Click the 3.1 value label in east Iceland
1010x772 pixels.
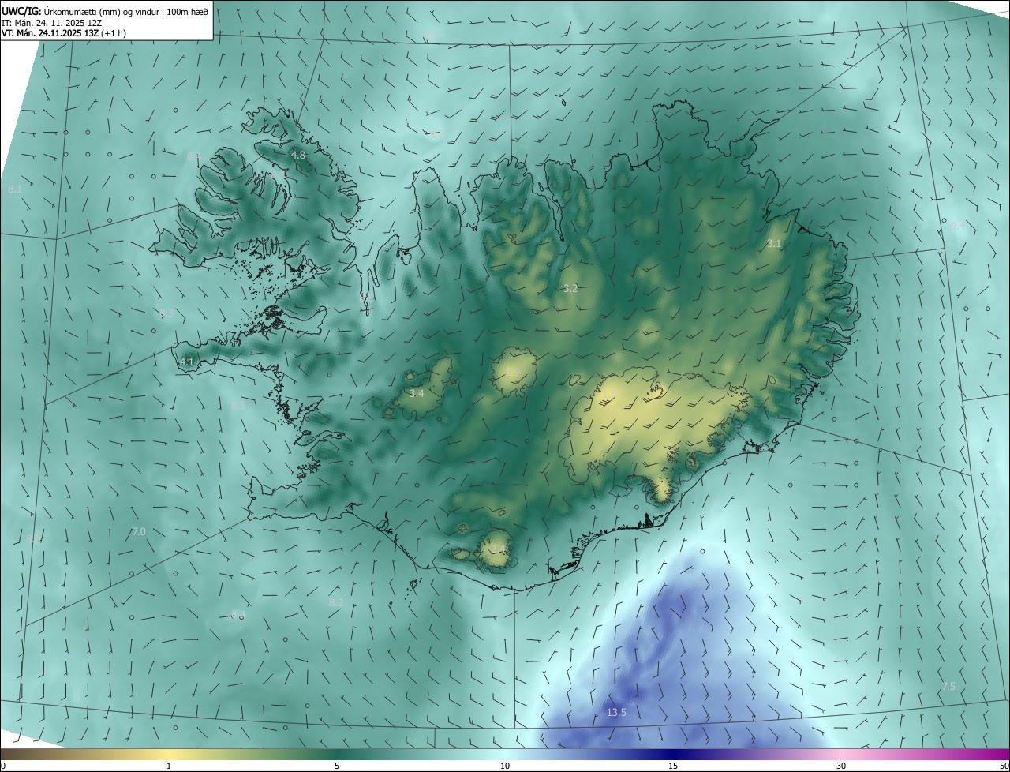[774, 244]
